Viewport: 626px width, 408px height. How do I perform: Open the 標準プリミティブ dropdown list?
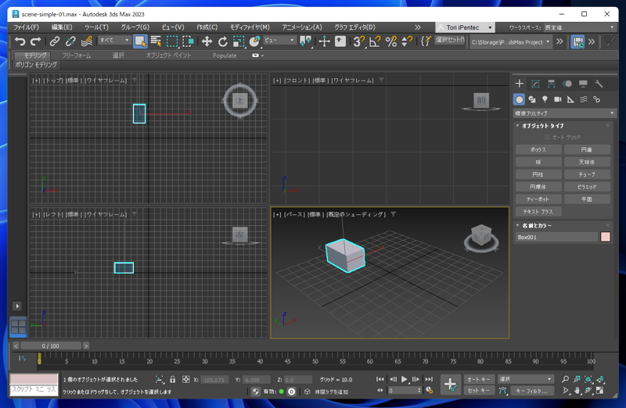pos(564,113)
